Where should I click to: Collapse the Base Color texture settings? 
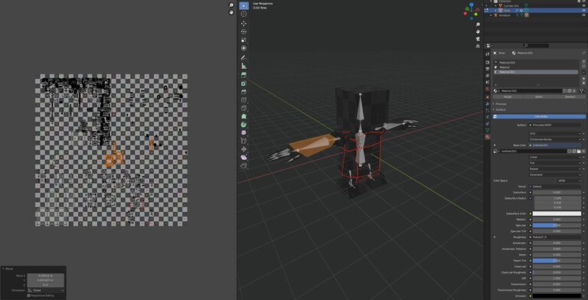(495, 145)
